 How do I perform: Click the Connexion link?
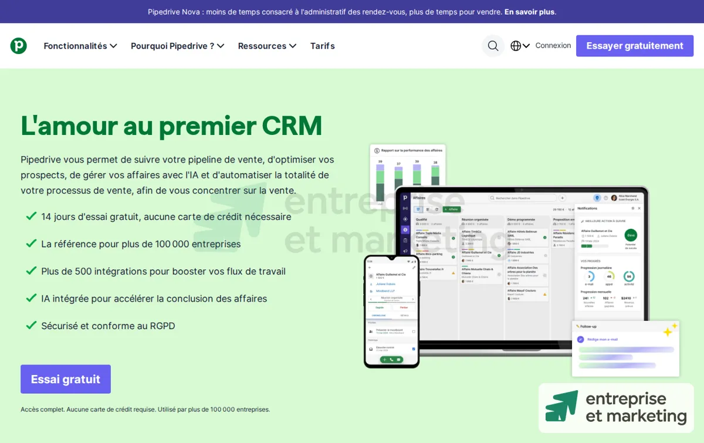553,46
